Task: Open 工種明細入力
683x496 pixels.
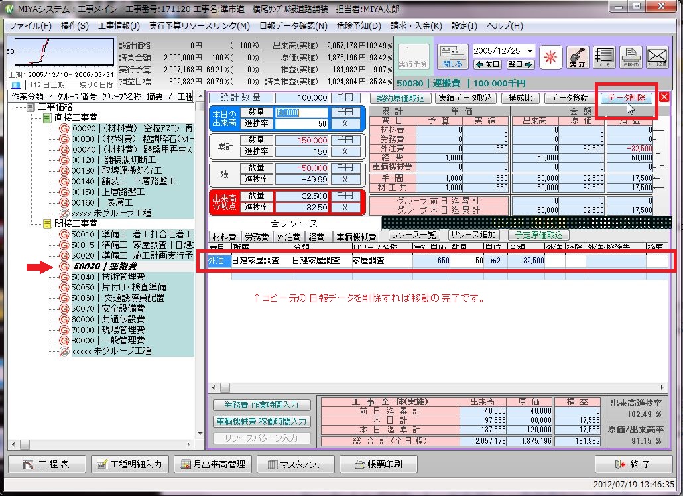Action: (x=130, y=464)
